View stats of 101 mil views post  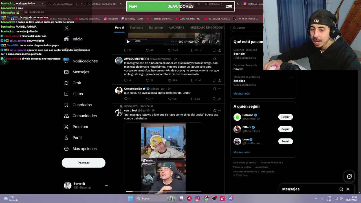click(x=196, y=50)
